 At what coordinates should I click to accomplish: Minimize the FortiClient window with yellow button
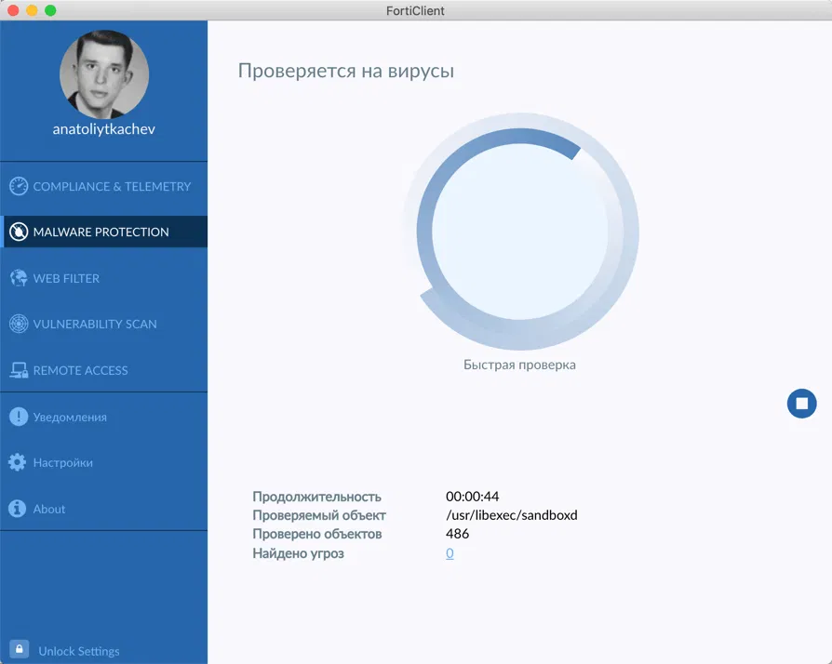(32, 10)
